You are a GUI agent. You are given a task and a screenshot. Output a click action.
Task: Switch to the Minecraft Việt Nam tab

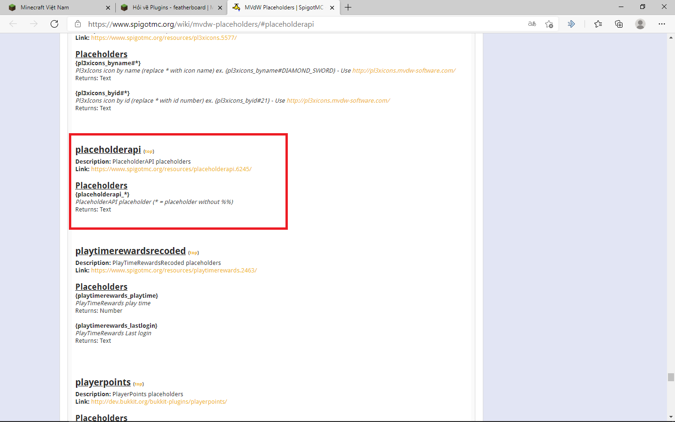(x=58, y=8)
